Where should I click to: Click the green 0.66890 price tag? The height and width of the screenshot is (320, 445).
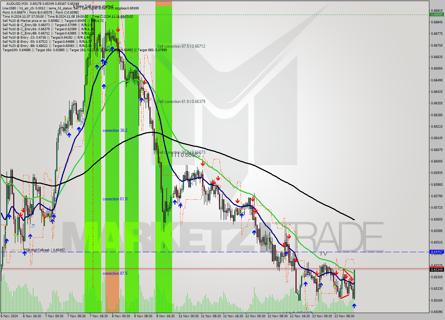point(437,14)
